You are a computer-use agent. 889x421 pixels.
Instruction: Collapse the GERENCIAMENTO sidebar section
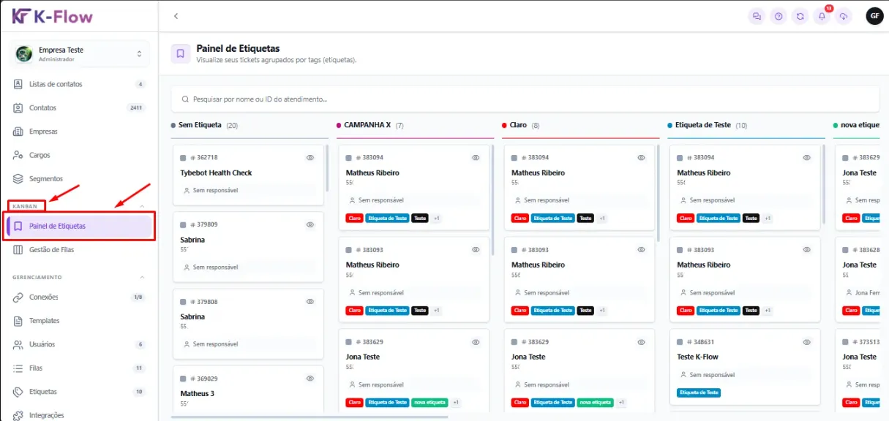[142, 278]
